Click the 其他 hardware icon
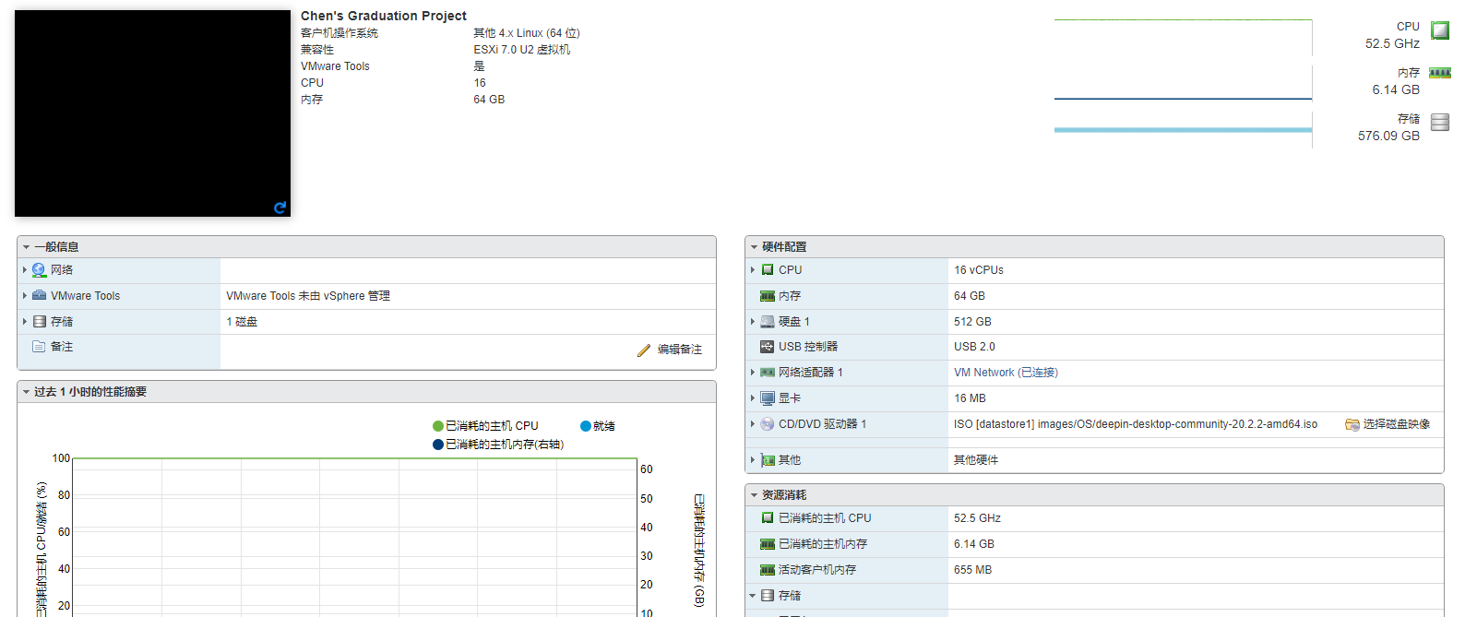The image size is (1465, 617). (768, 460)
